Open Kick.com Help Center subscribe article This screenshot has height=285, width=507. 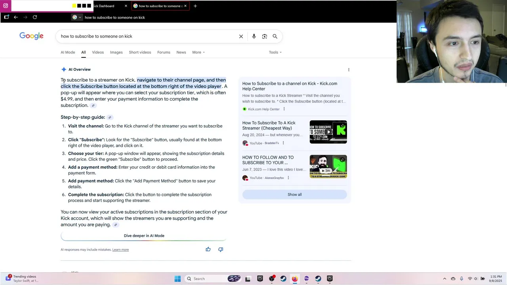click(x=290, y=86)
